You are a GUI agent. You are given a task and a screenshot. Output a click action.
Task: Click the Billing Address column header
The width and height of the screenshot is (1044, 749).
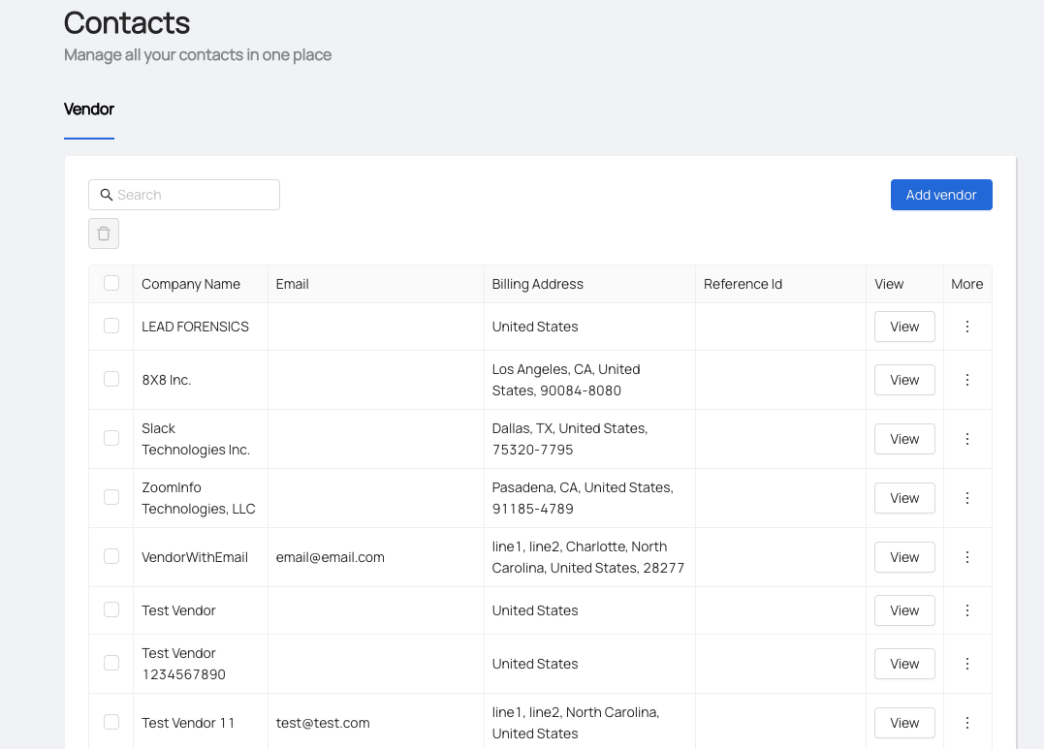pyautogui.click(x=538, y=284)
